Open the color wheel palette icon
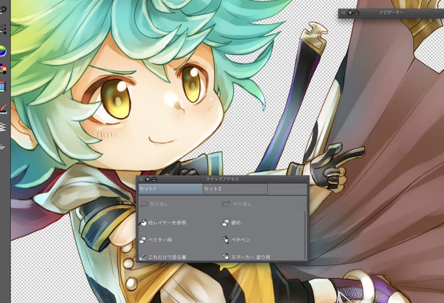 [x=3, y=51]
